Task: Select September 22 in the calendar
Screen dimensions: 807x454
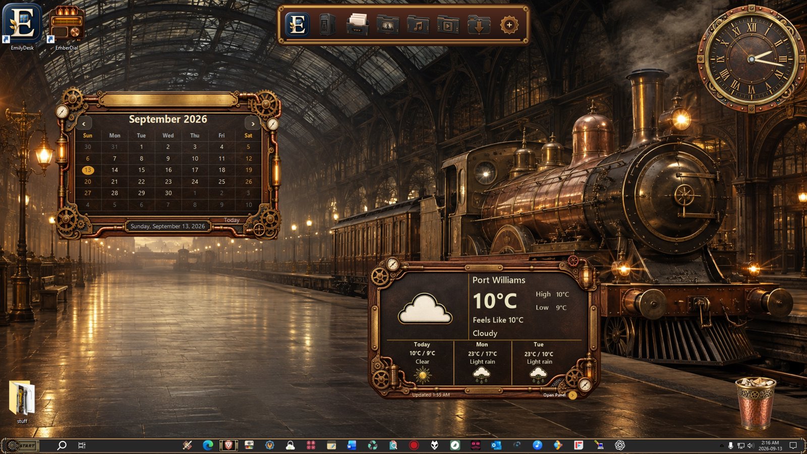Action: point(141,182)
